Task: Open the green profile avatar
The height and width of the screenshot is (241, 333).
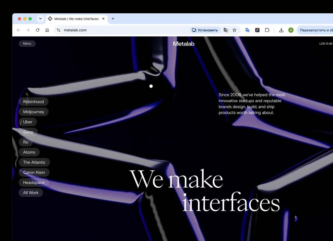Action: [291, 30]
